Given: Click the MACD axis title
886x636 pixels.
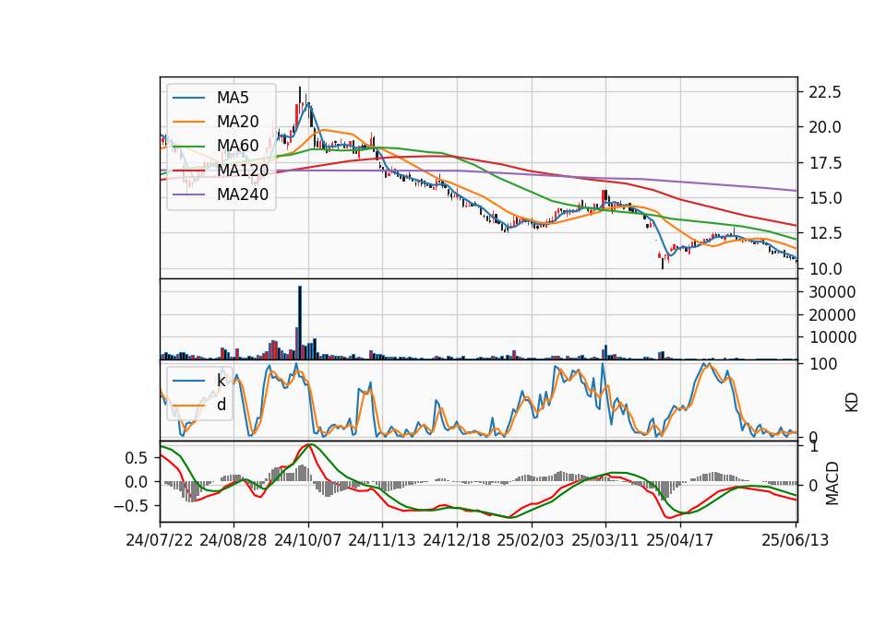Looking at the screenshot, I should [832, 483].
